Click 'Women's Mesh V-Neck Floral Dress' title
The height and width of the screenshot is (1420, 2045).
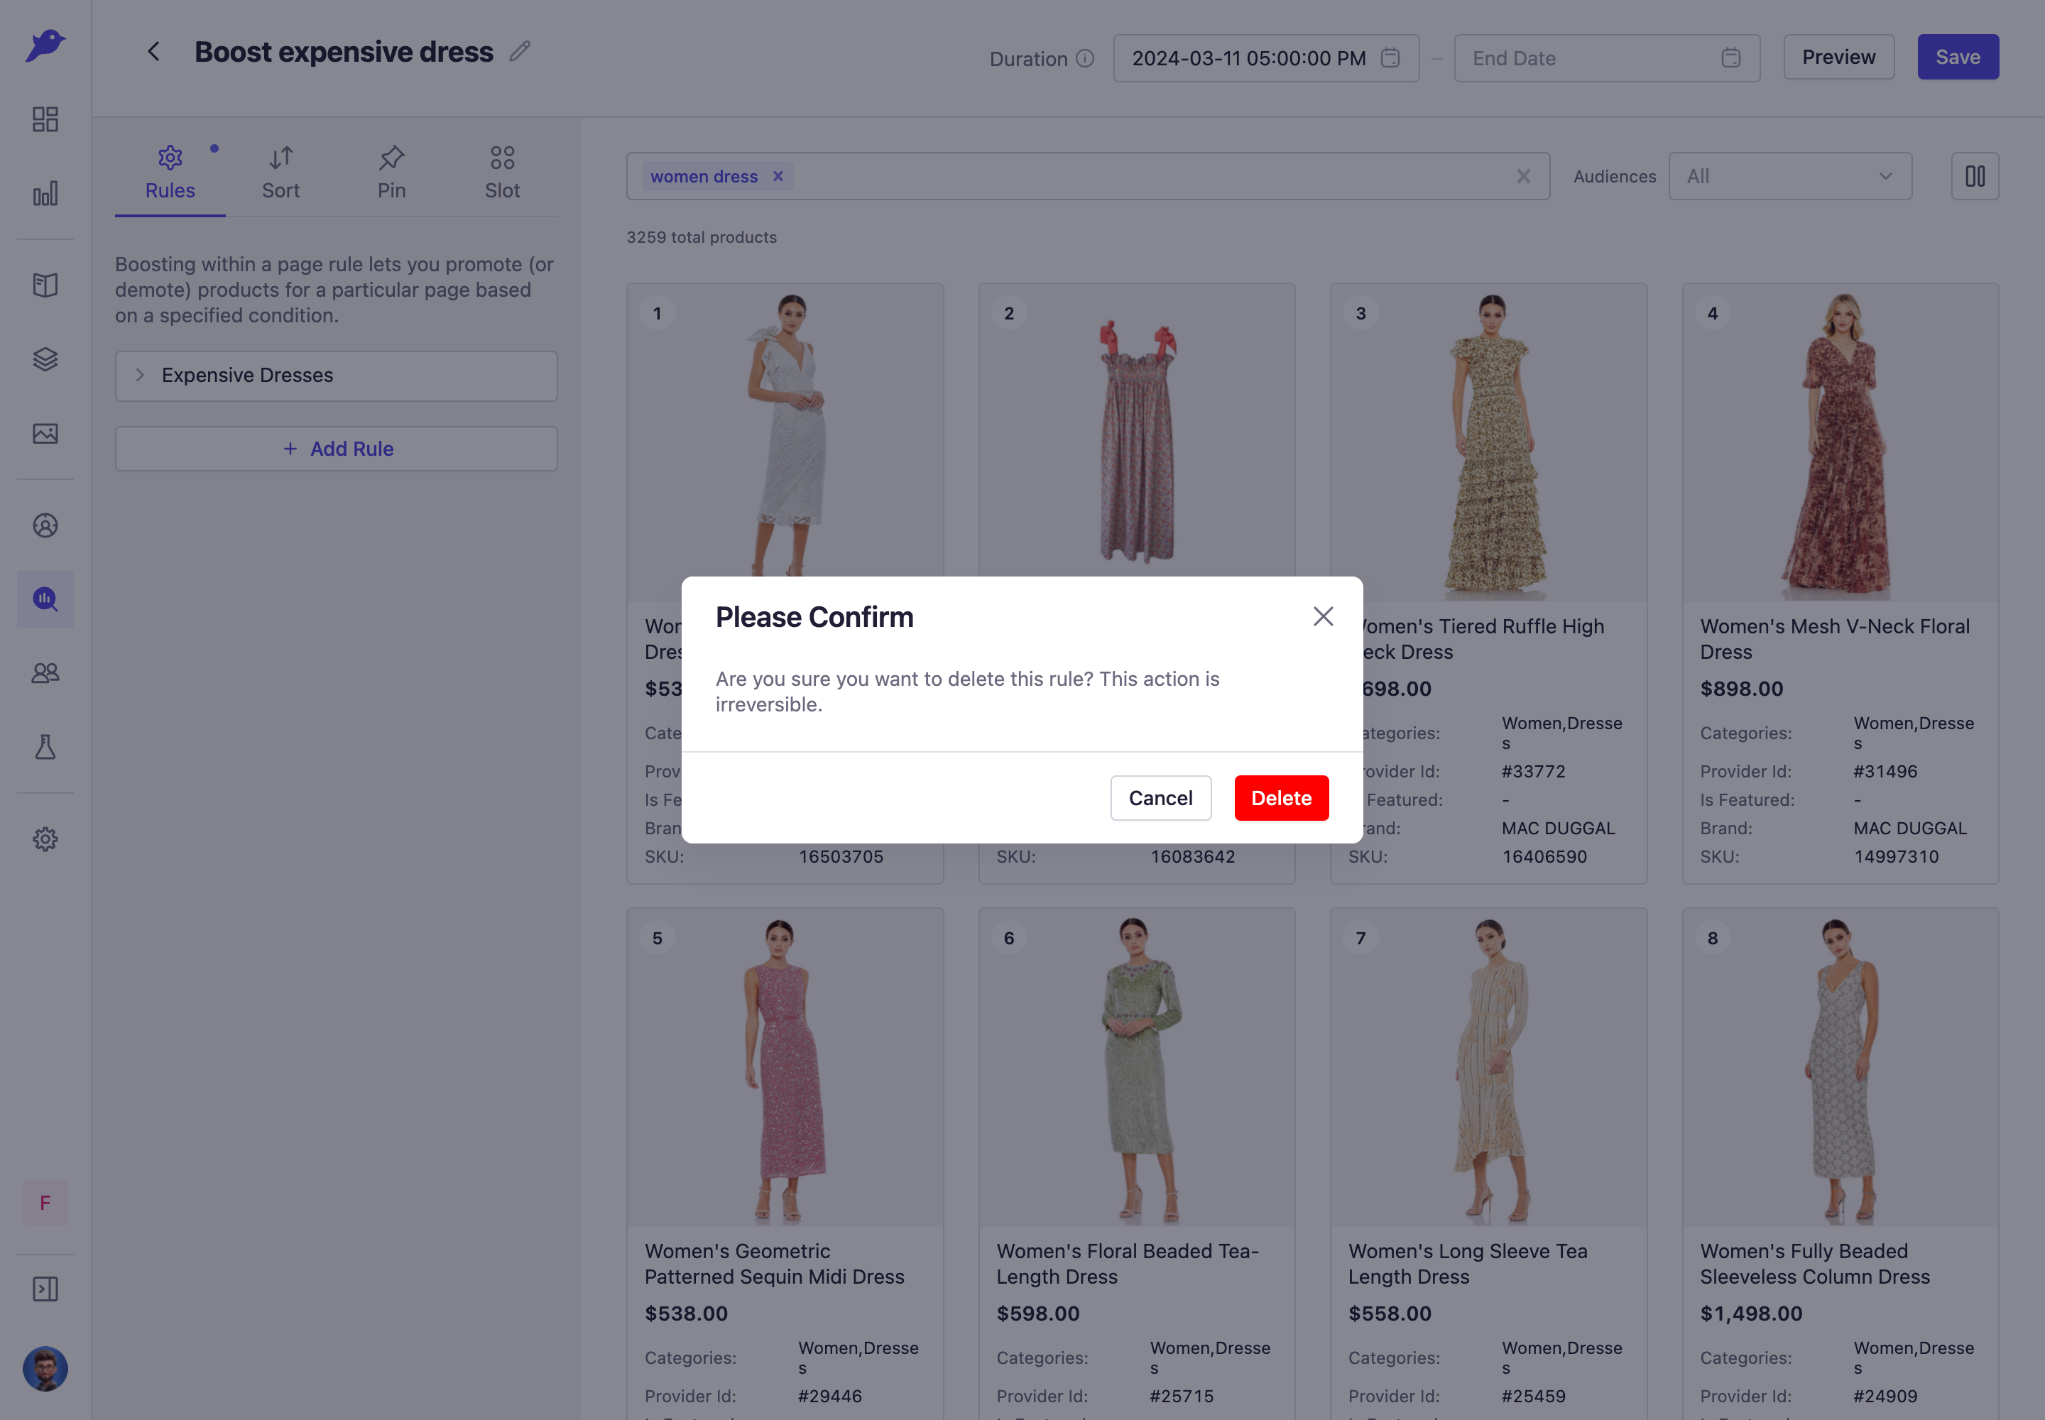(1834, 639)
